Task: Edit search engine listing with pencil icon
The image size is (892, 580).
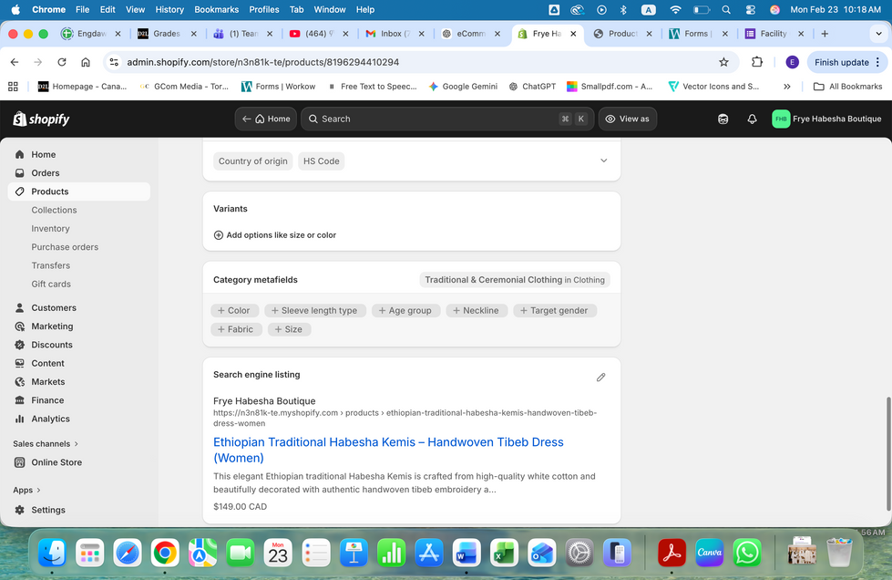Action: (600, 378)
